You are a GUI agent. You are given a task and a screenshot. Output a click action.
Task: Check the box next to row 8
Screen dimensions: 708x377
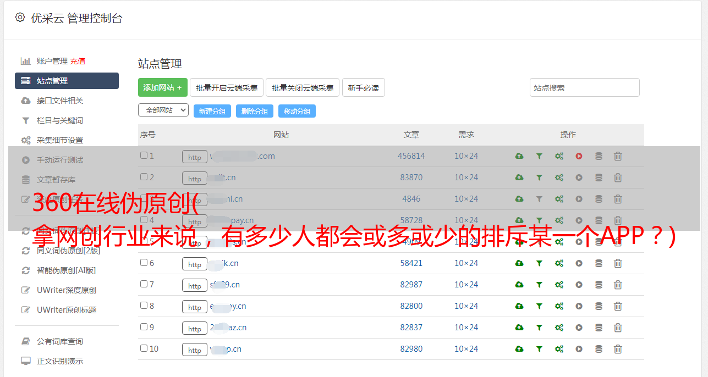[144, 306]
